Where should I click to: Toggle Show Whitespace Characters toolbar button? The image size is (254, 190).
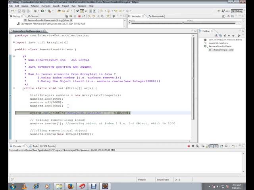coord(94,11)
